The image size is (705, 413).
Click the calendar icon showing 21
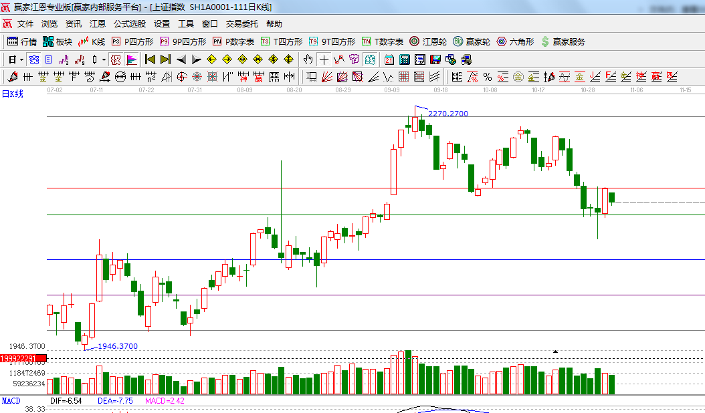[x=389, y=59]
